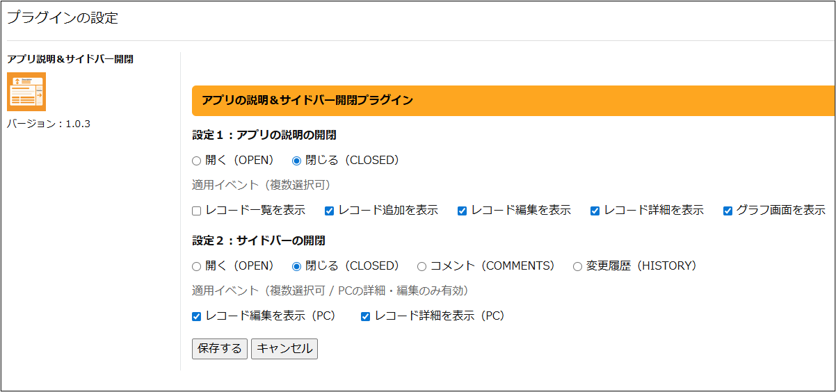The image size is (836, 392).
Task: Toggle グラフ画面を表示 checkbox
Action: 728,211
